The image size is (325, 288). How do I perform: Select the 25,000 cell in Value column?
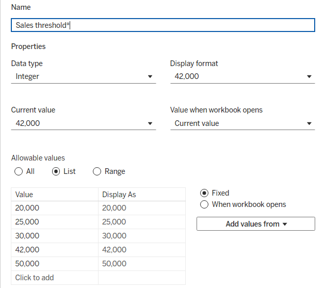[x=55, y=222]
